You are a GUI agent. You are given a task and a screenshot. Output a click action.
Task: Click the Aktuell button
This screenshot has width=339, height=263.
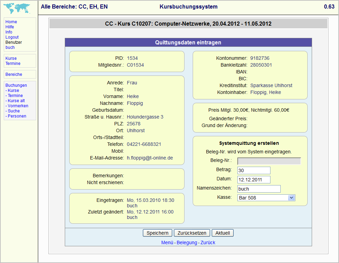click(223, 233)
